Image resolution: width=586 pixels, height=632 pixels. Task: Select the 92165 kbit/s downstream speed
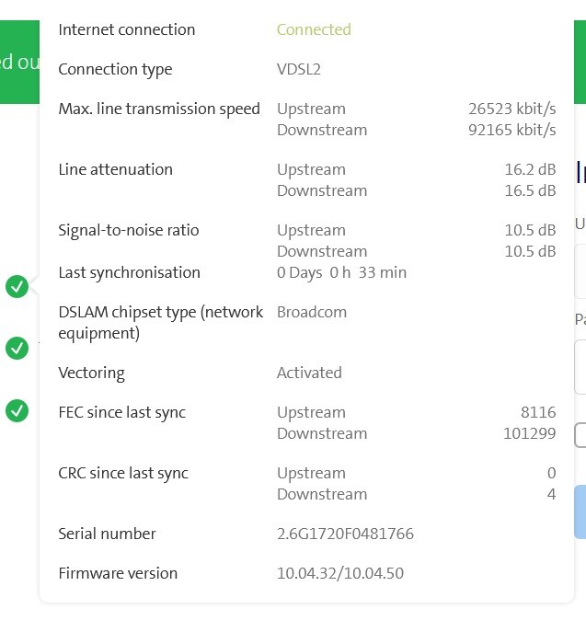click(511, 130)
